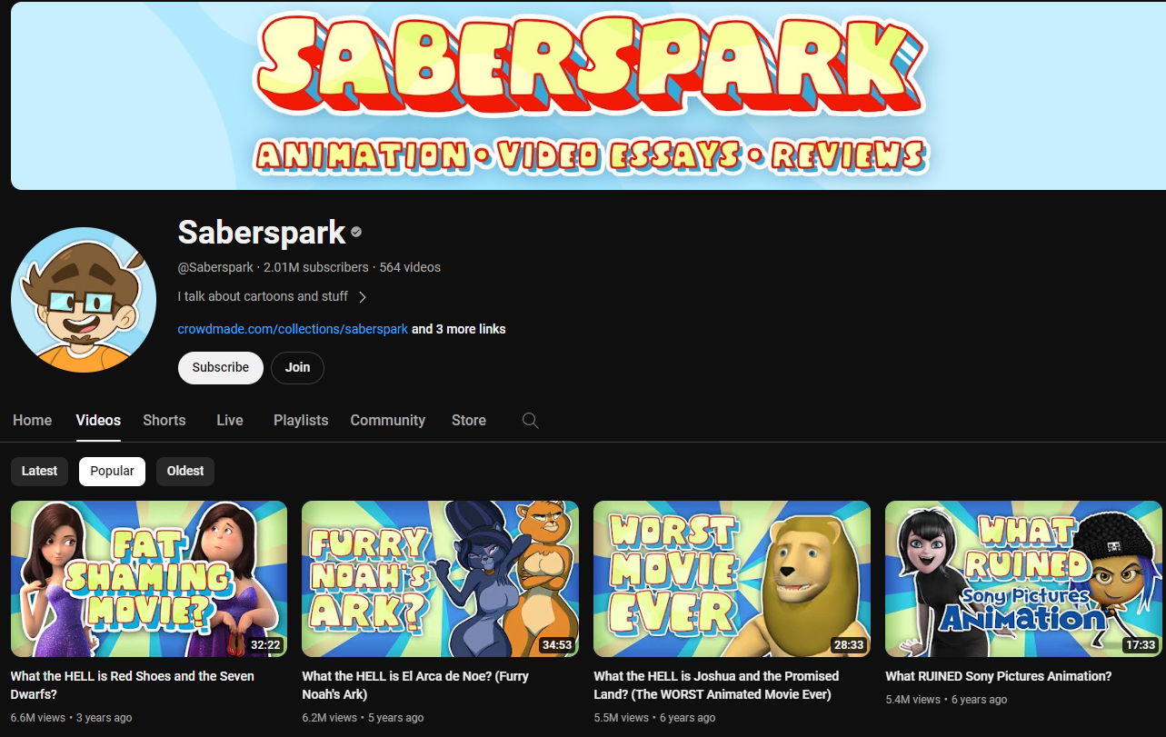Click the Join membership button
Screen dimensions: 1166x737
coord(297,367)
